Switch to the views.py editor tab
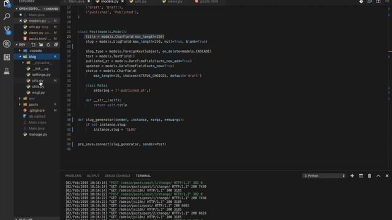The height and width of the screenshot is (220, 392). point(175,1)
